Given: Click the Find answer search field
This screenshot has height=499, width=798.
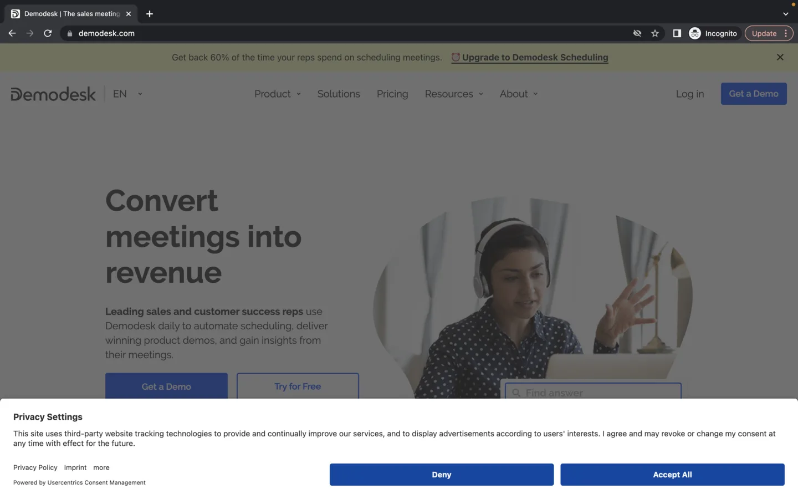Looking at the screenshot, I should click(x=593, y=391).
